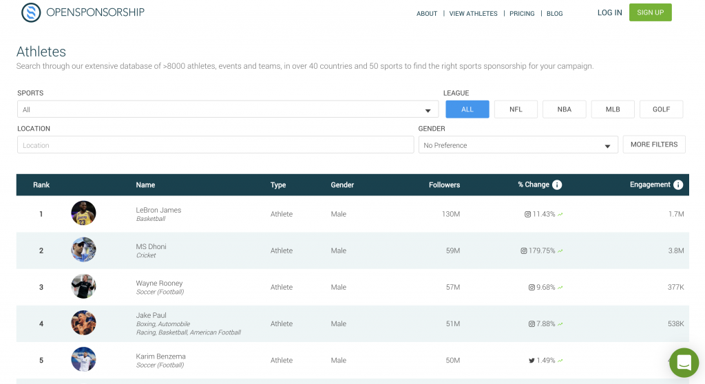Viewport: 705px width, 384px height.
Task: Click the Cricket sport label
Action: tap(146, 255)
